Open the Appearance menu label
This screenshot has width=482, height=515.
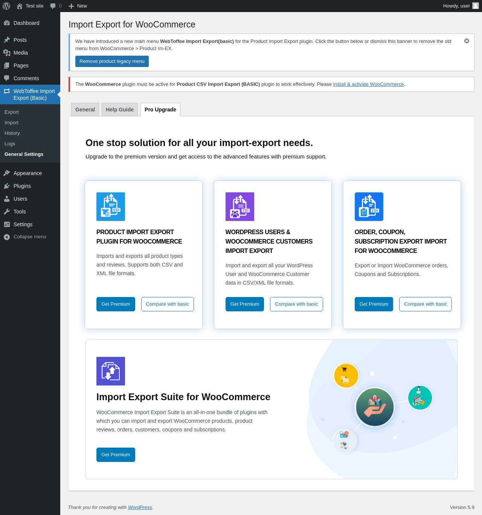(x=28, y=173)
